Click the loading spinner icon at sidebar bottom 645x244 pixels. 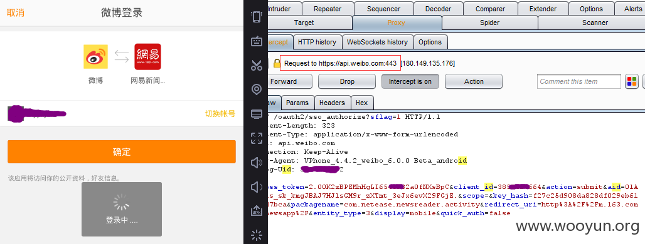[256, 235]
